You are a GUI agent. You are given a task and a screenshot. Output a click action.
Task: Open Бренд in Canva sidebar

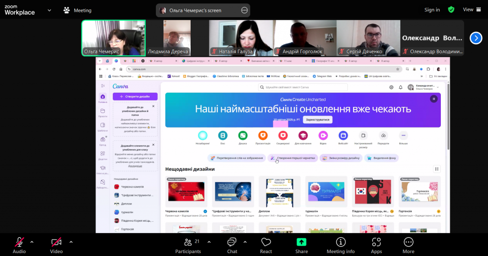103,141
